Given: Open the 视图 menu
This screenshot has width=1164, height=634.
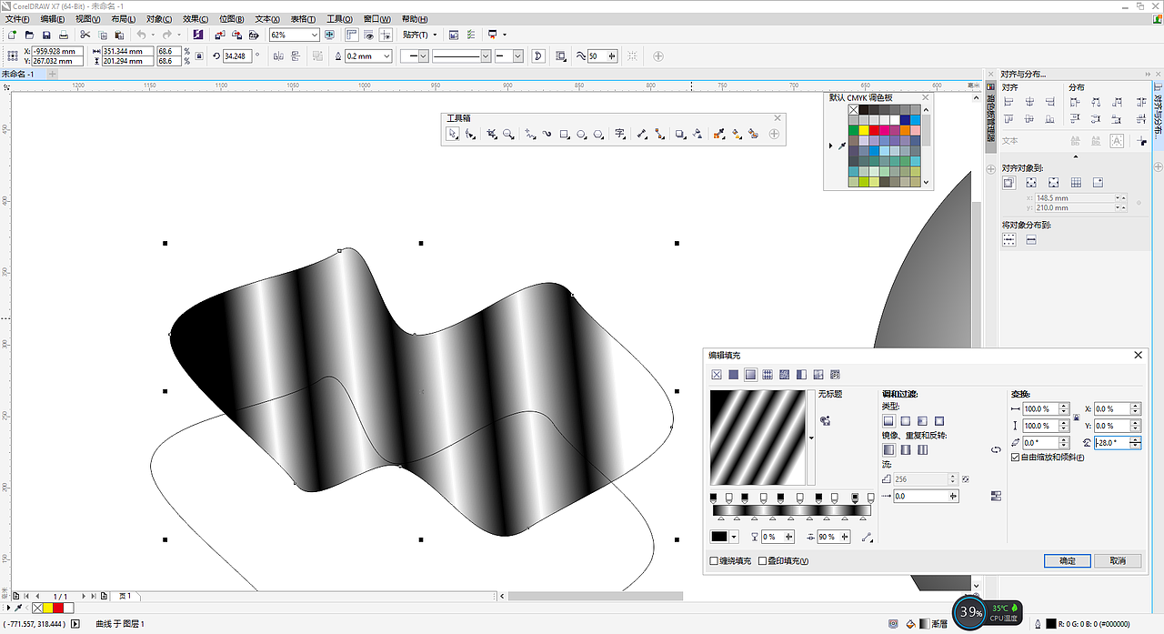Looking at the screenshot, I should point(88,18).
